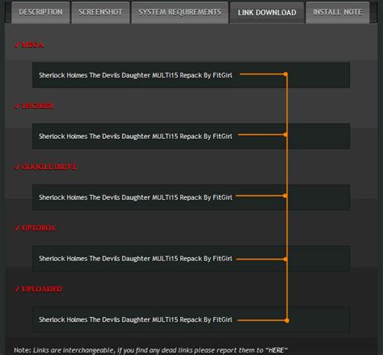The width and height of the screenshot is (383, 355).
Task: View the Install Note tab
Action: 338,12
